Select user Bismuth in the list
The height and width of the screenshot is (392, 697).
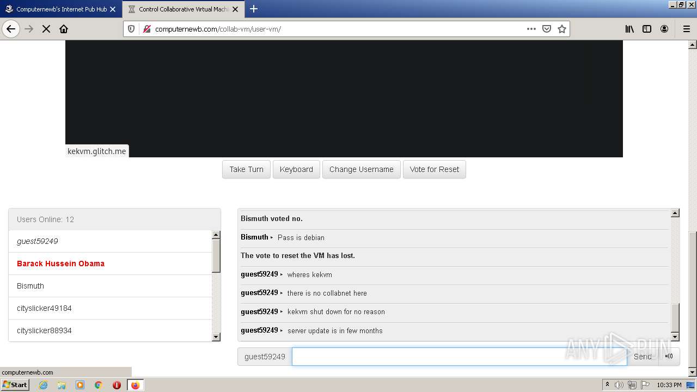(x=110, y=286)
